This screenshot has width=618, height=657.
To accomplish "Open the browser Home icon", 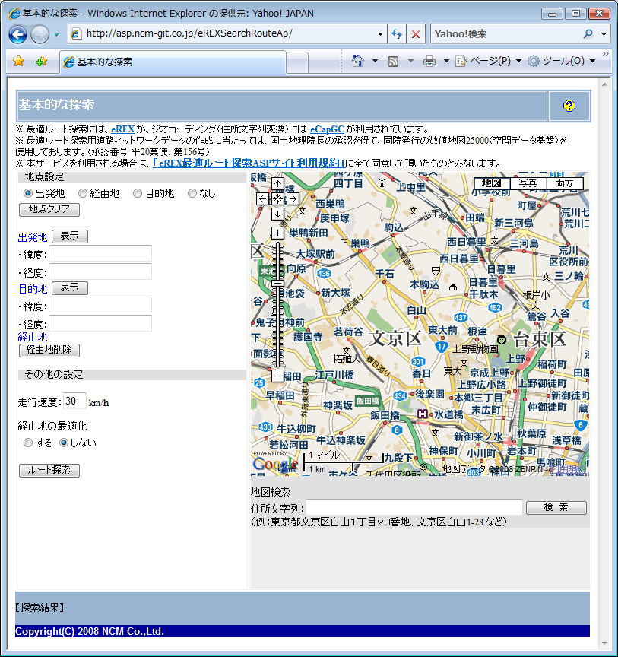I will pos(358,61).
